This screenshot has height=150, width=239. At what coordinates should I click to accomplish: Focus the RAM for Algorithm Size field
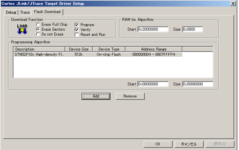[193, 29]
